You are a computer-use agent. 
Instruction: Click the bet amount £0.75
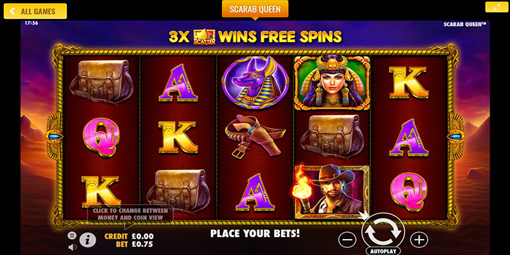tap(142, 244)
